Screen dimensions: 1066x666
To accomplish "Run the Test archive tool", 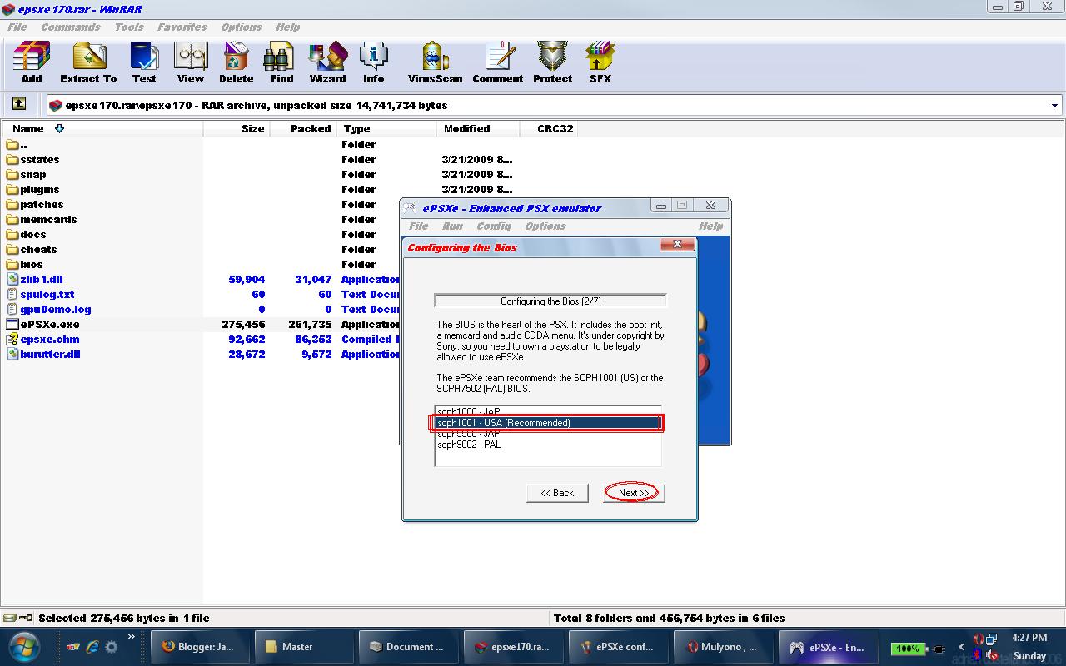I will (144, 63).
